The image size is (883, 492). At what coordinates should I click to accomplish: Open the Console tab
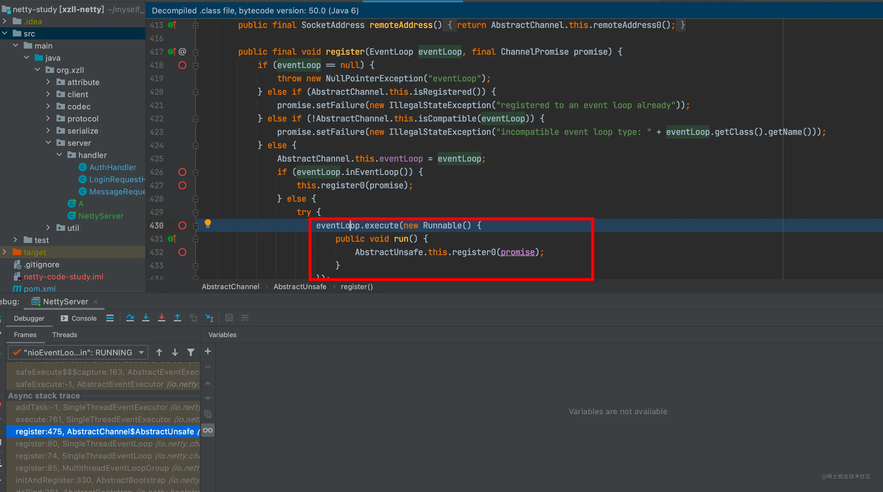pos(78,318)
